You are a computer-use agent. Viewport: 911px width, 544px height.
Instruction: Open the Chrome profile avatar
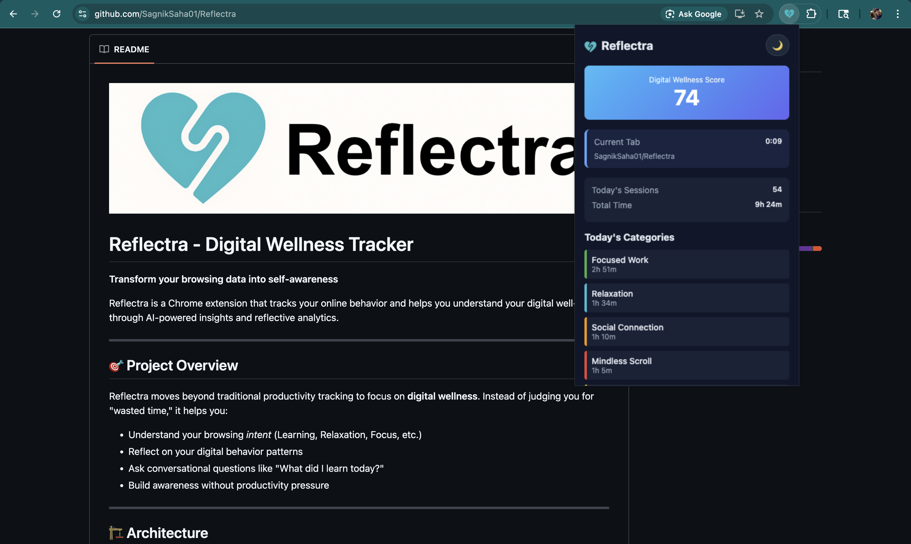[876, 14]
